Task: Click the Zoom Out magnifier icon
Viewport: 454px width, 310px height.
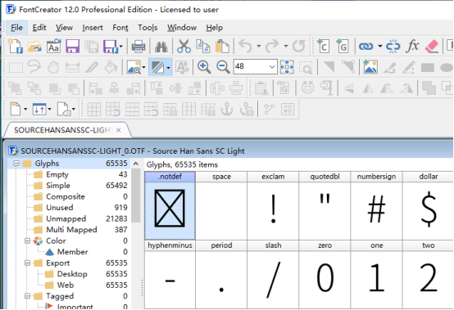Action: (223, 67)
